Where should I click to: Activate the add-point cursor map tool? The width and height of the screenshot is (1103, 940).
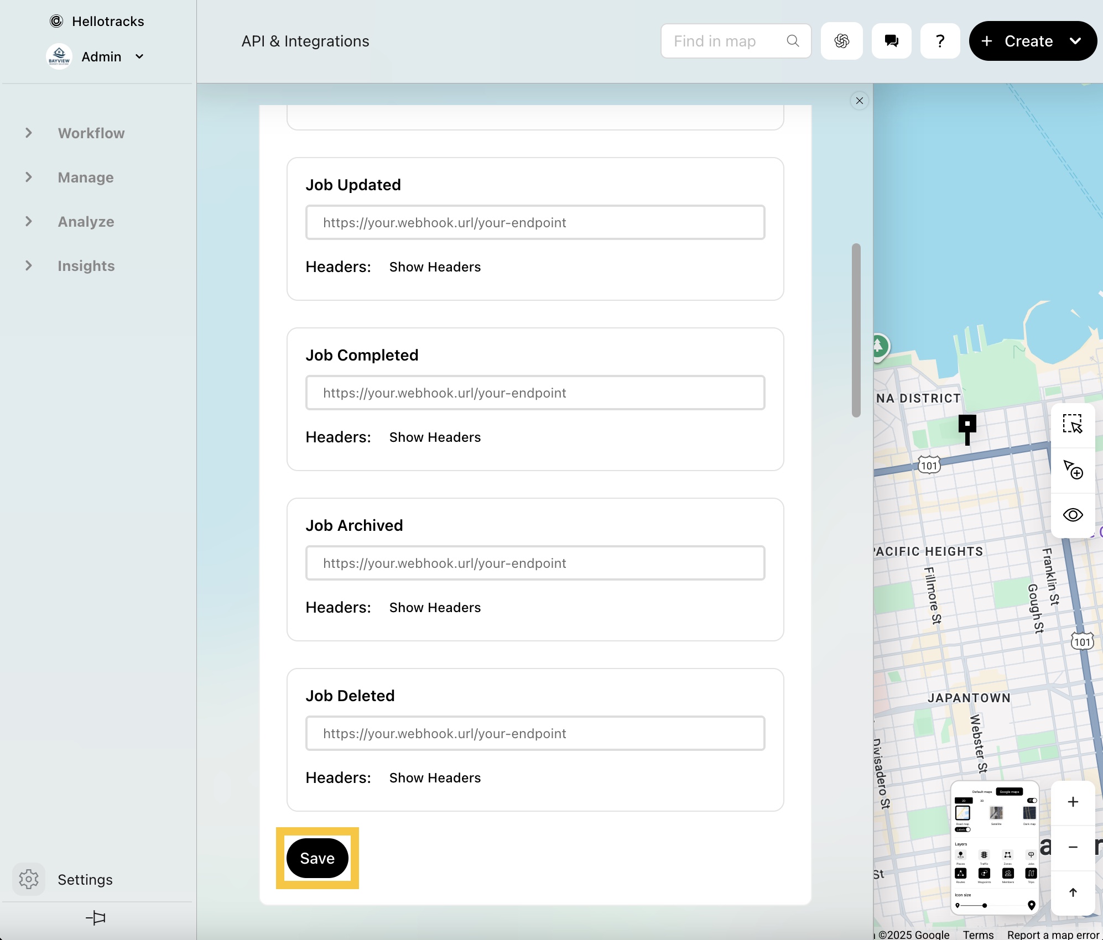[1072, 469]
